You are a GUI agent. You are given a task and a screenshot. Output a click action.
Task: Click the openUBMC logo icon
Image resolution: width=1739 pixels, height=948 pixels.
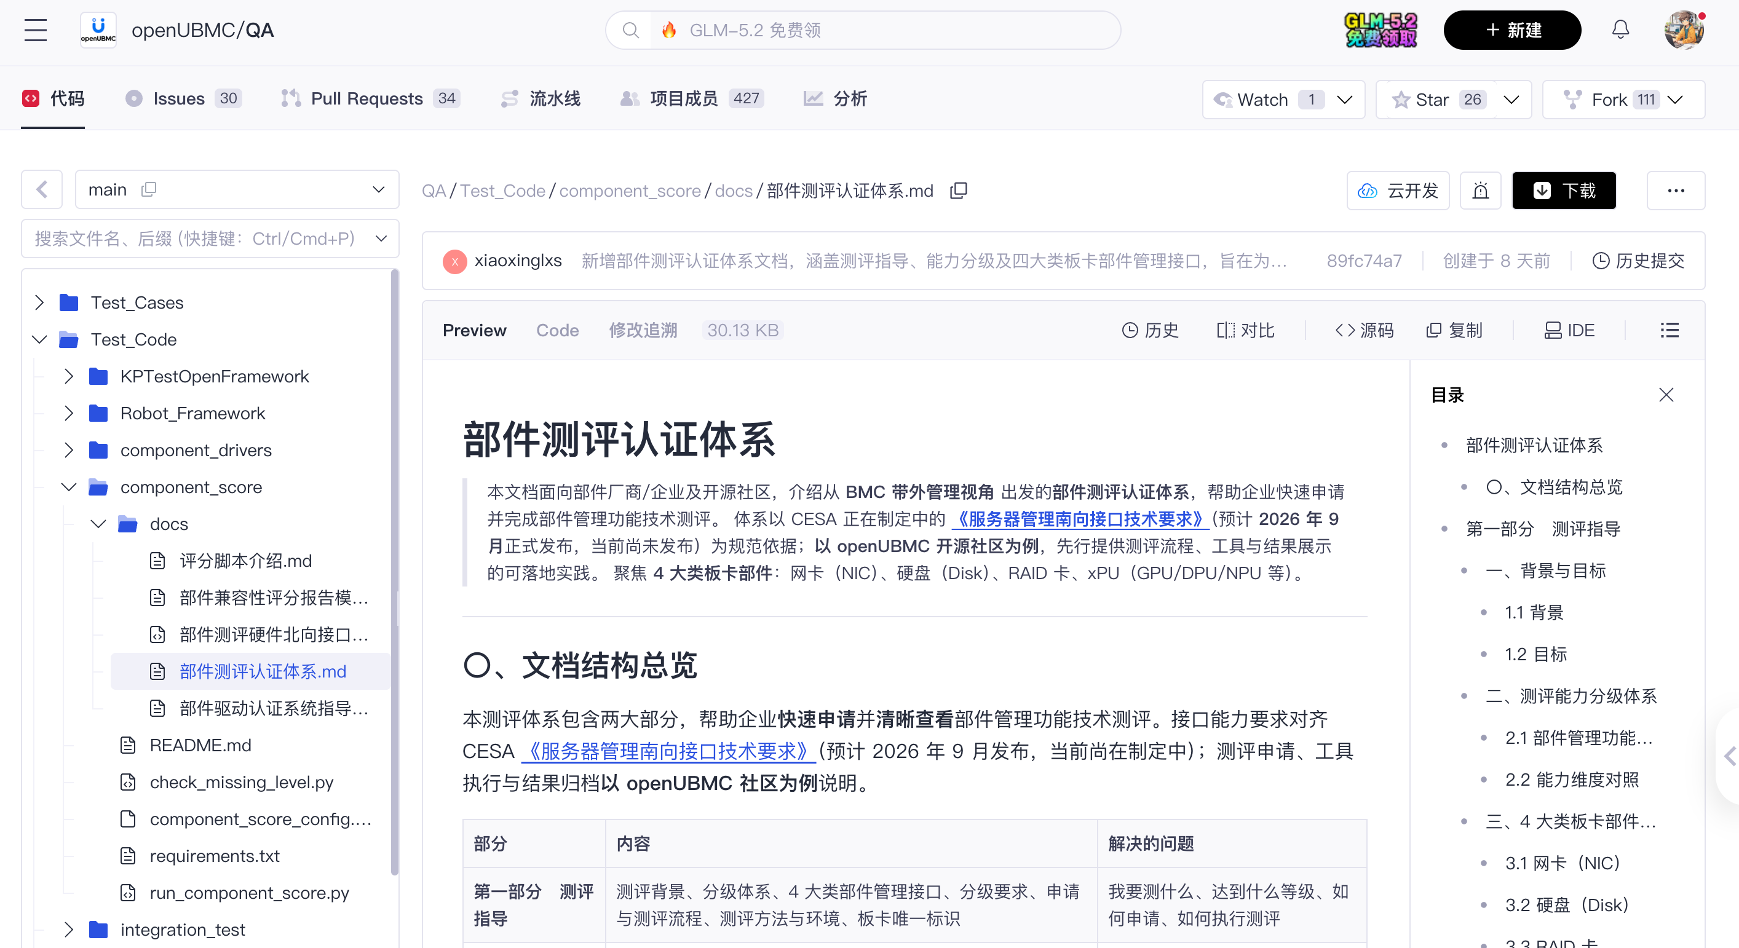[98, 30]
